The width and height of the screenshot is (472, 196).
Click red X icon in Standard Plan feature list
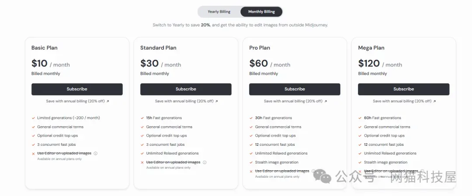coord(142,162)
